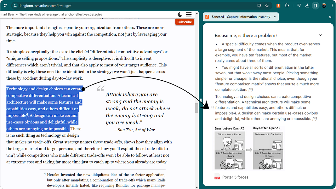Open the profile avatar in browser toolbar

coord(324,6)
